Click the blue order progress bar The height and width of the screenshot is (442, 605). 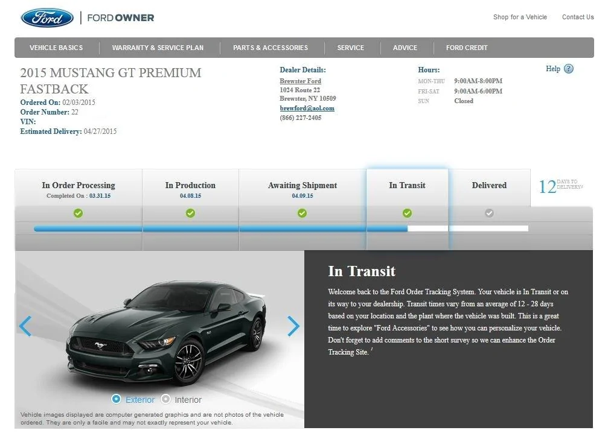coord(221,229)
